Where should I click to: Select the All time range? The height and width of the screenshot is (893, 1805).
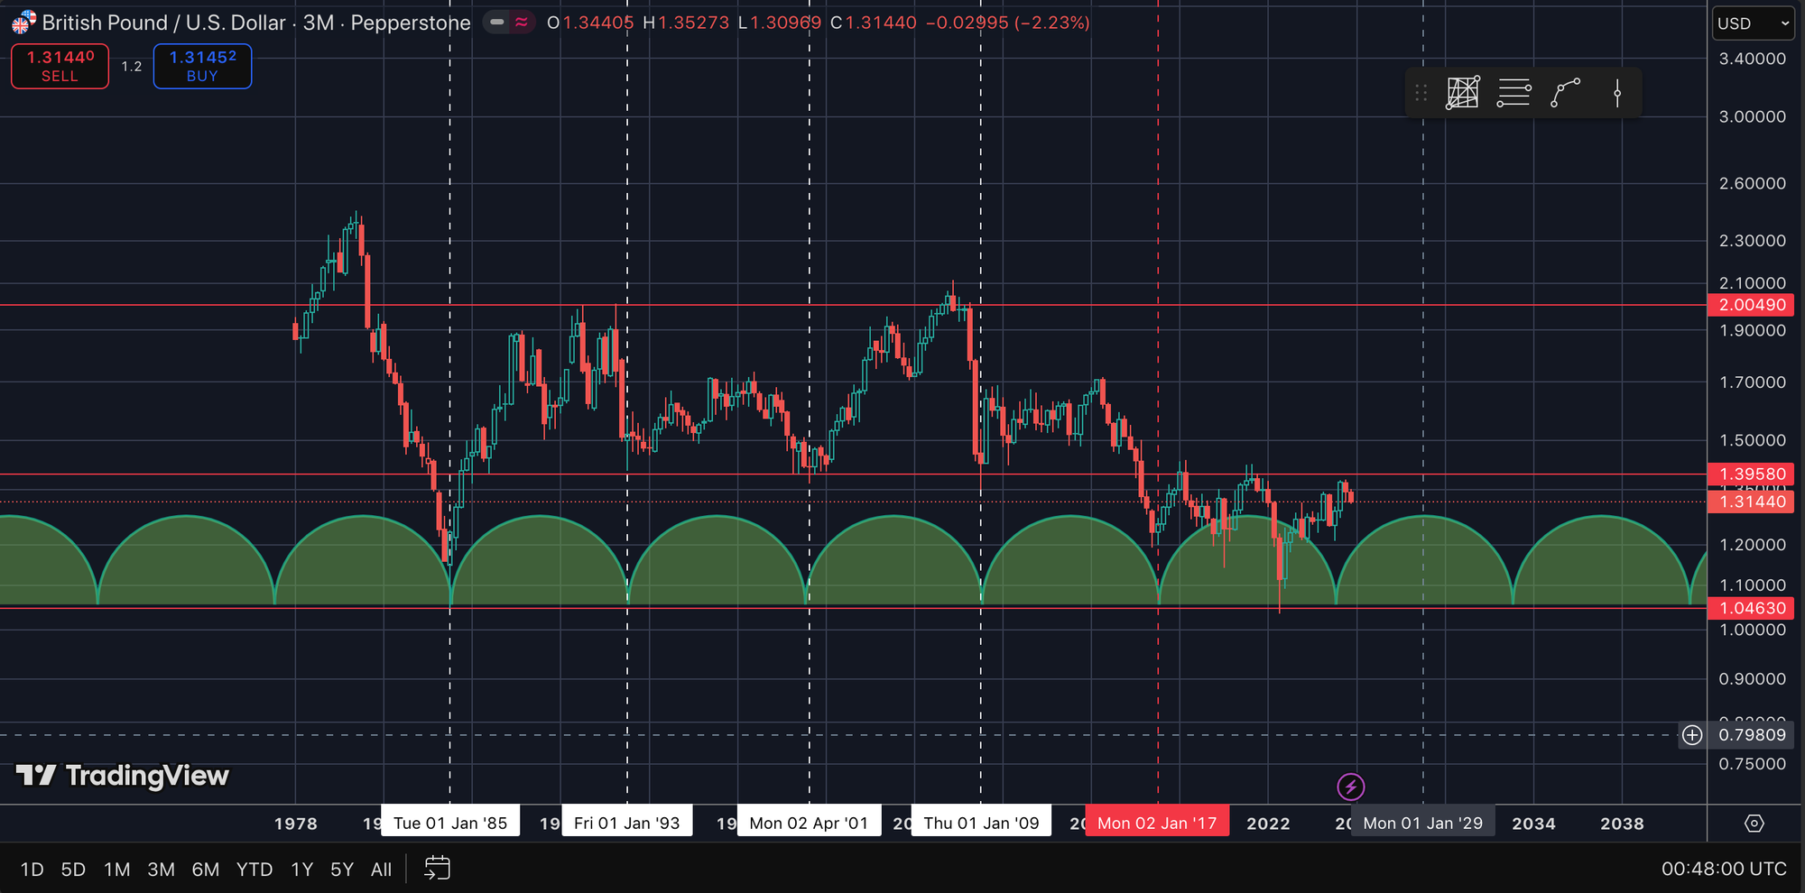click(x=381, y=870)
